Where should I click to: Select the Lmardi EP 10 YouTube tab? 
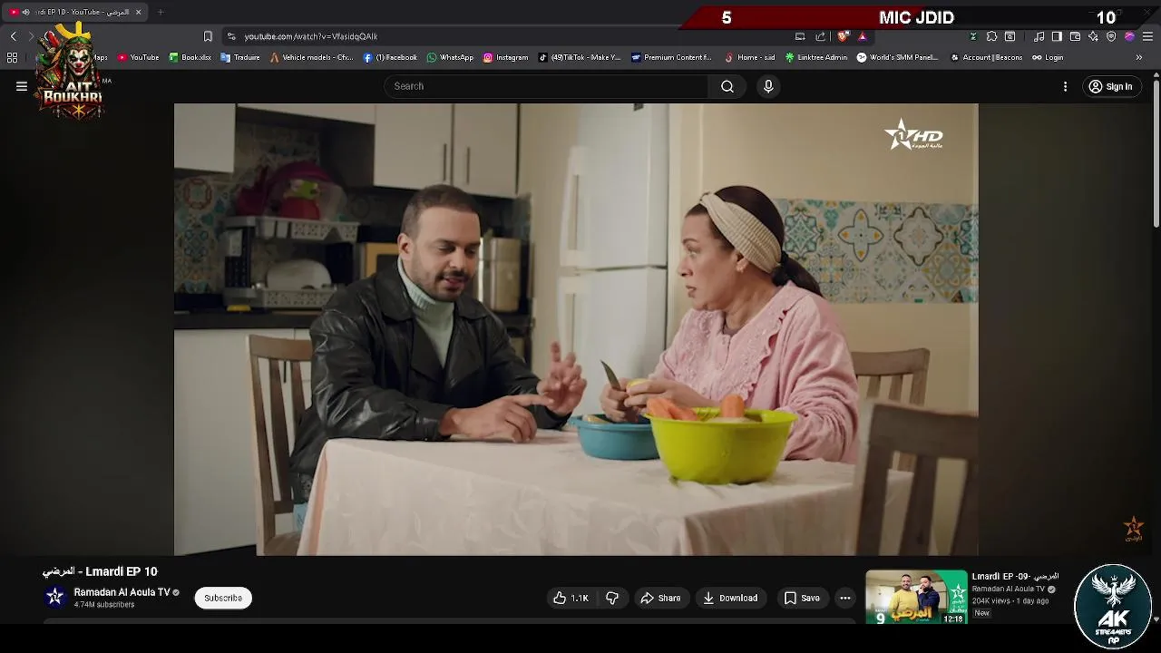point(76,12)
